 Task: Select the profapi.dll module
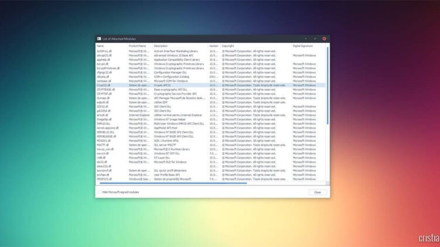pos(103,175)
